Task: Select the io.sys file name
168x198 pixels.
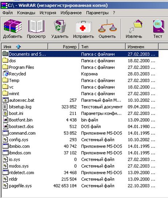Action: click(15, 159)
